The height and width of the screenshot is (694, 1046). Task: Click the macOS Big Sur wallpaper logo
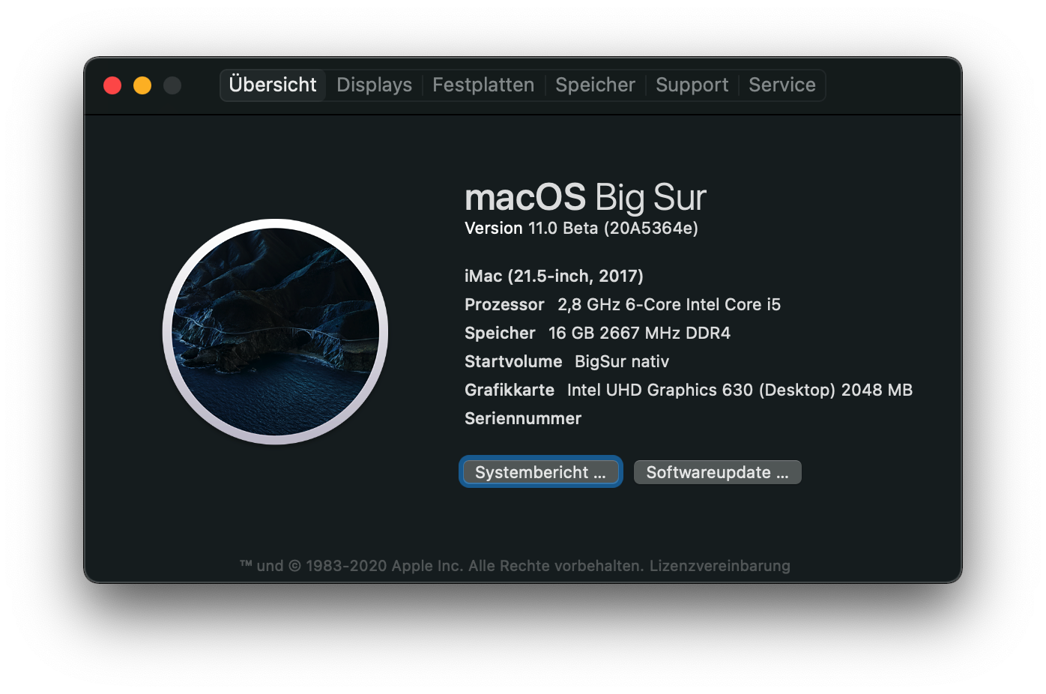coord(275,331)
